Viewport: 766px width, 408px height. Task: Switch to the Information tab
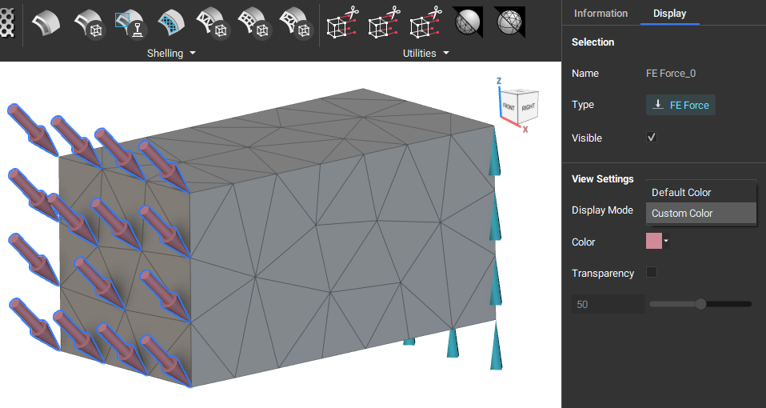600,13
